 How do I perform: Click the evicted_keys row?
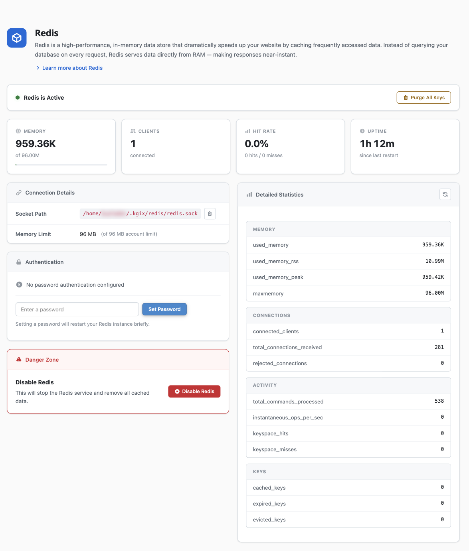[x=348, y=520]
